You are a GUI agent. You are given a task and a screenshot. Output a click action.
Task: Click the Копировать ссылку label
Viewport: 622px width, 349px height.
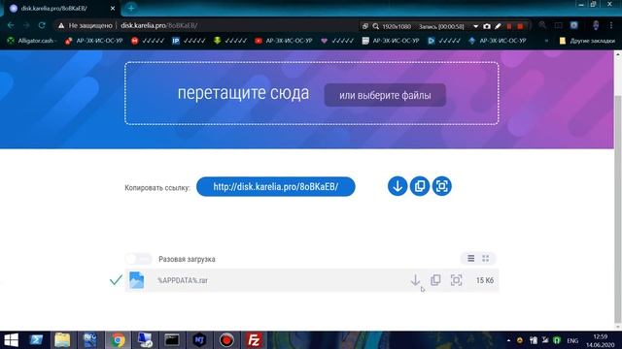pos(157,187)
